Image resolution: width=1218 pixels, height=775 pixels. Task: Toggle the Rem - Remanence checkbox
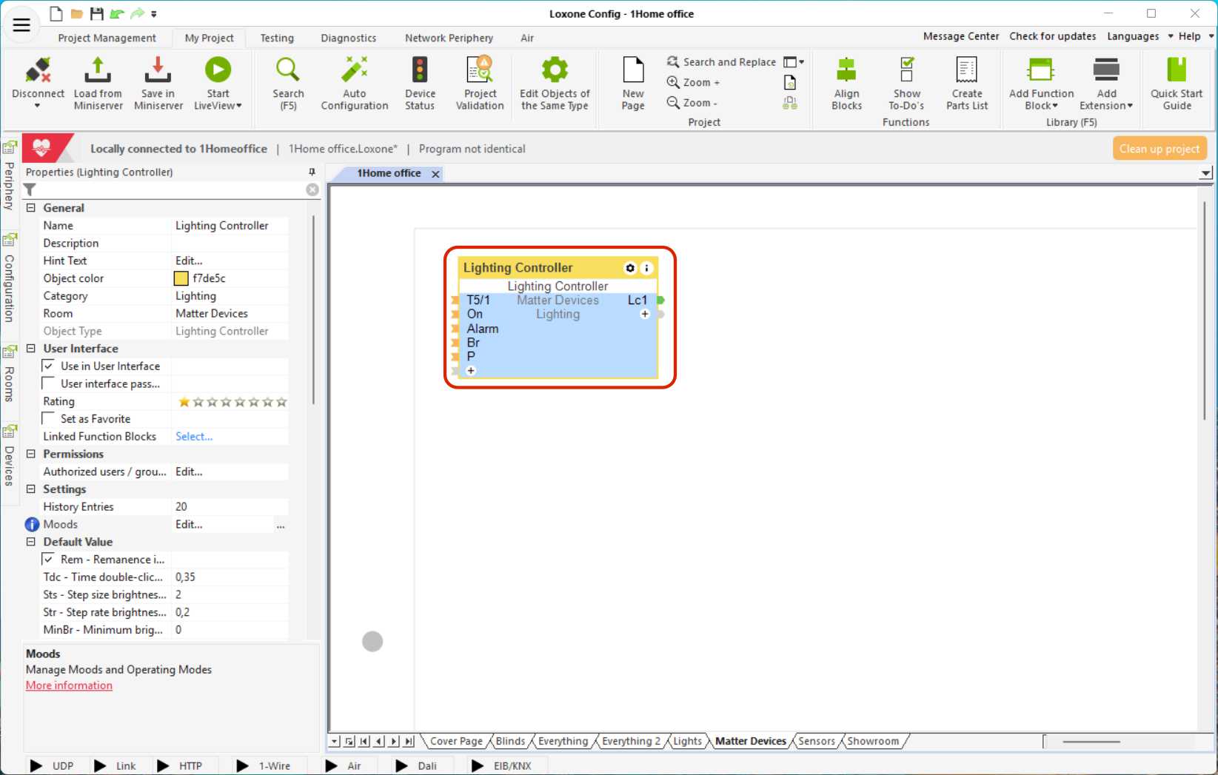tap(48, 560)
